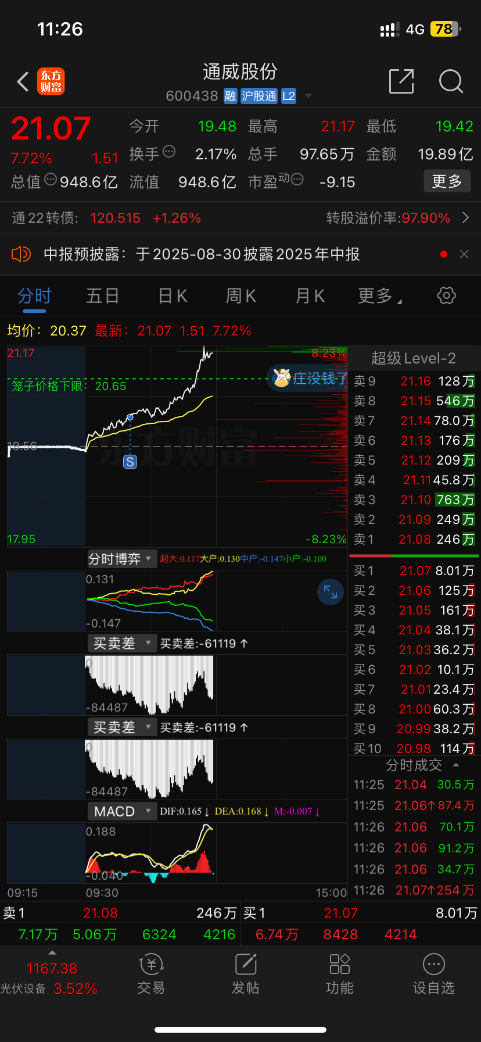Open the 设自选 watchlist icon
Image resolution: width=481 pixels, height=1042 pixels.
coord(433,974)
